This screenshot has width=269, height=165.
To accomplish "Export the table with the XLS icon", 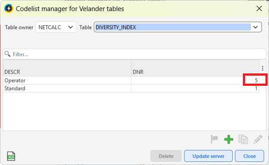I will click(11, 156).
